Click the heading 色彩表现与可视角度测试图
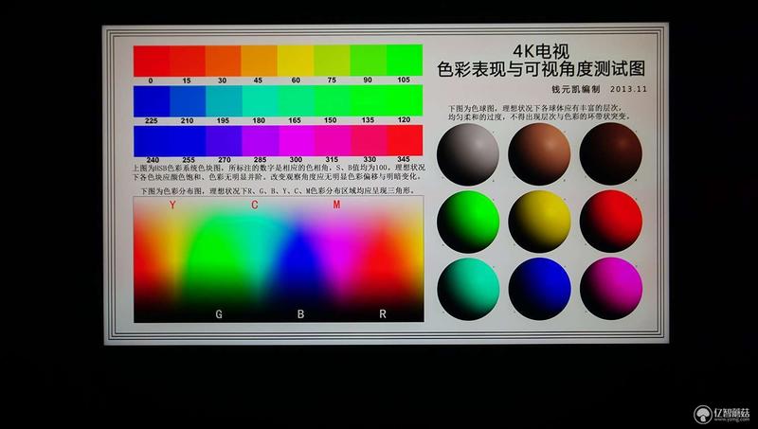The height and width of the screenshot is (429, 758). click(541, 69)
